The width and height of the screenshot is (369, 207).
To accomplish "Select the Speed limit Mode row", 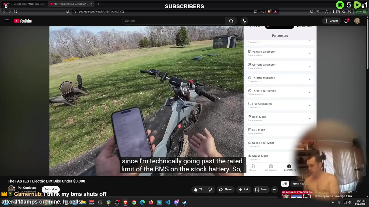I will pyautogui.click(x=280, y=144).
